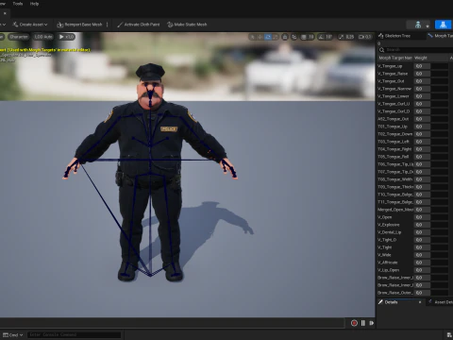Click the V_Tongue_up weight field
This screenshot has width=453, height=340.
(x=423, y=66)
